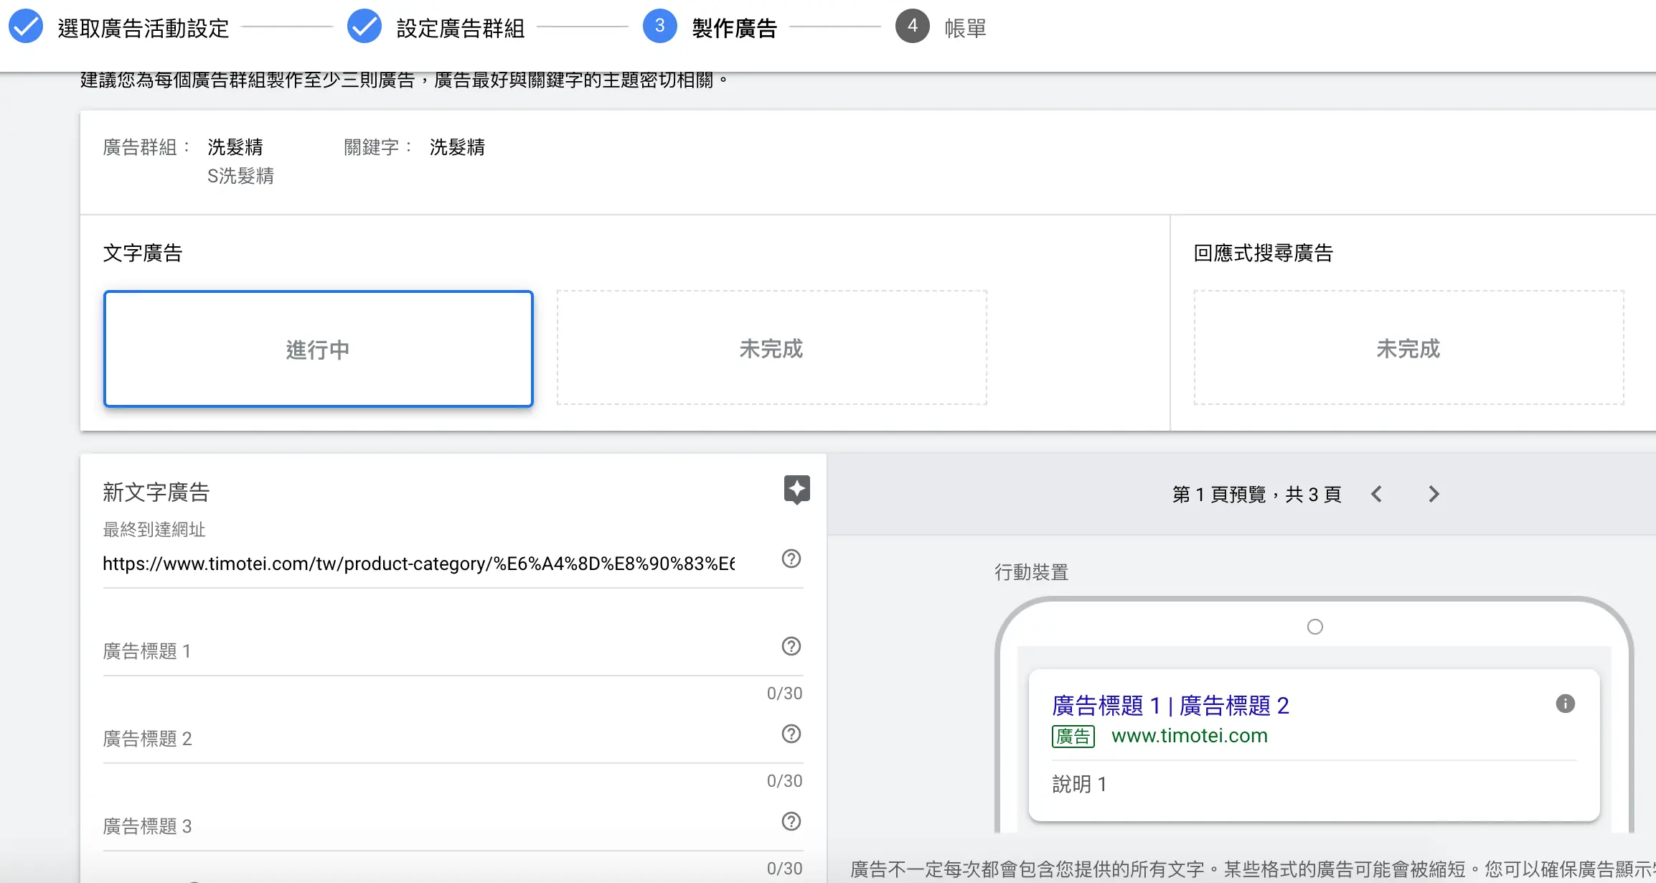Click the preview headline 廣告標題 1 | 廣告標題 2

[1171, 706]
